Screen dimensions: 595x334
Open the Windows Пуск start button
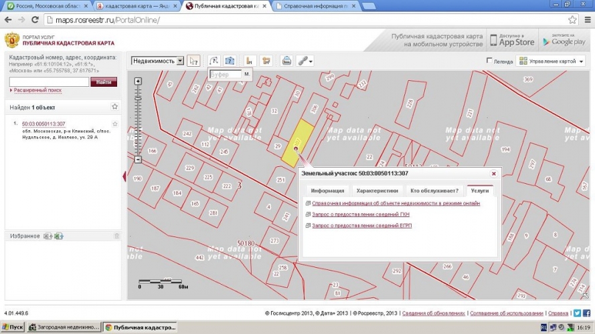[13, 327]
